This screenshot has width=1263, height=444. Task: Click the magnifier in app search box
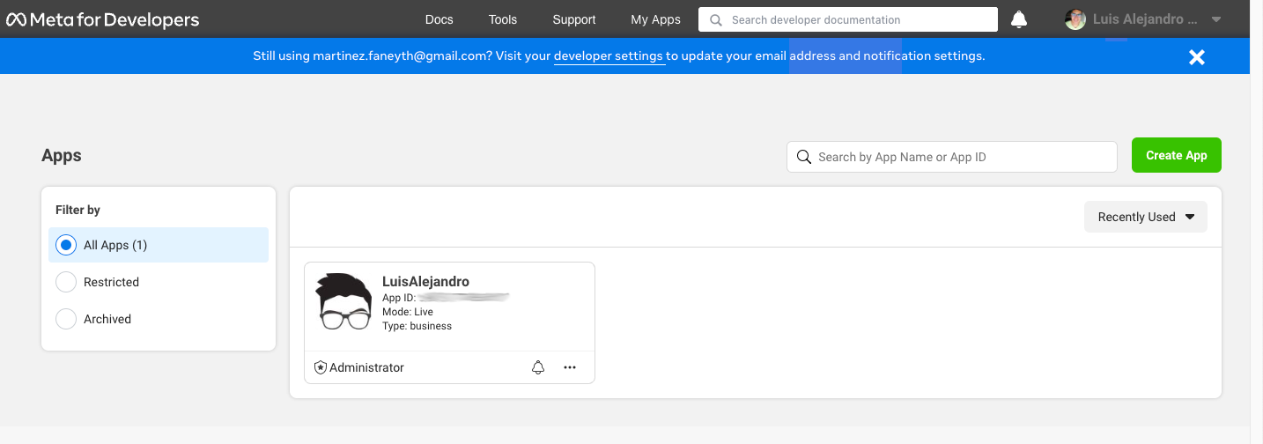tap(803, 157)
